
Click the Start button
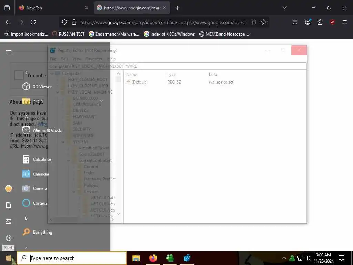coord(8,258)
